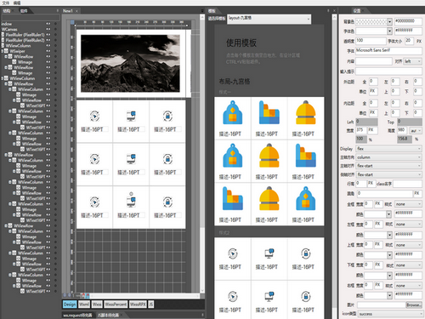Screen dimensions: 425x319
Task: Switch to the Wxml code tab
Action: click(x=84, y=305)
